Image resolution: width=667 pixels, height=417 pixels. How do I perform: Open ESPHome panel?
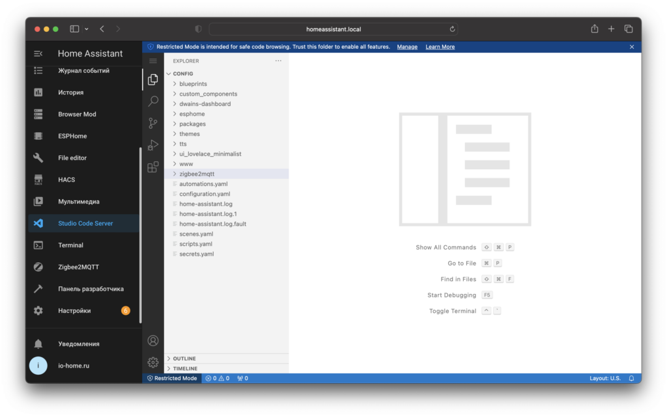(x=84, y=136)
